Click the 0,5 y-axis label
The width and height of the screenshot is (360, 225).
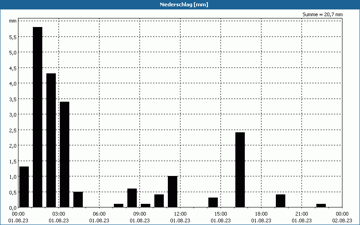(x=13, y=192)
